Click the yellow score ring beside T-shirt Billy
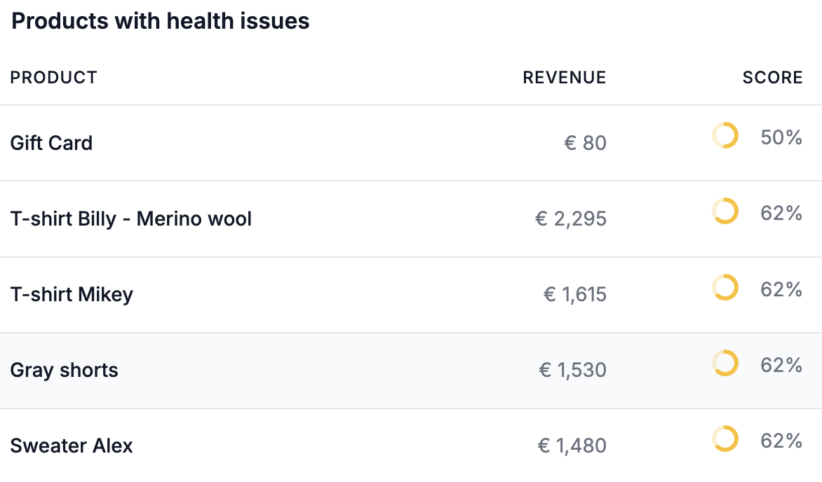 [725, 212]
